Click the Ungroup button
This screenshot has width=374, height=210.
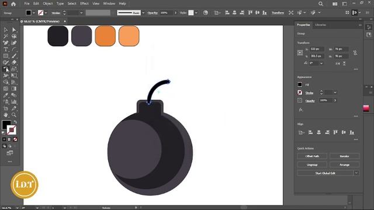312,164
